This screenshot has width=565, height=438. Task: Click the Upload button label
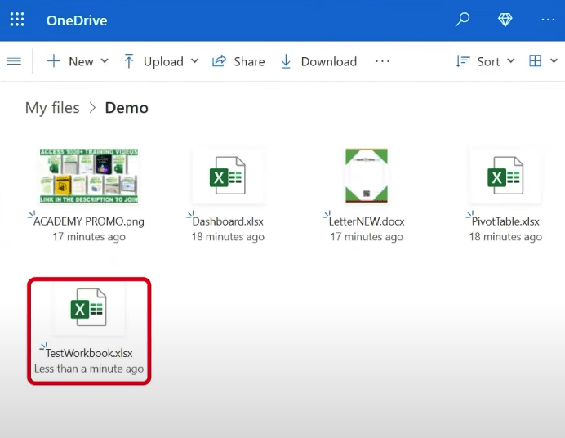pos(163,61)
